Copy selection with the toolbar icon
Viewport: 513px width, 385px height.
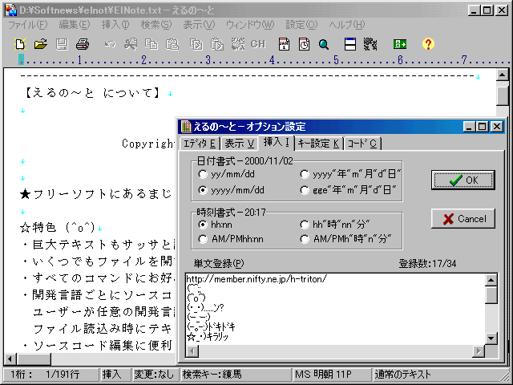[151, 44]
